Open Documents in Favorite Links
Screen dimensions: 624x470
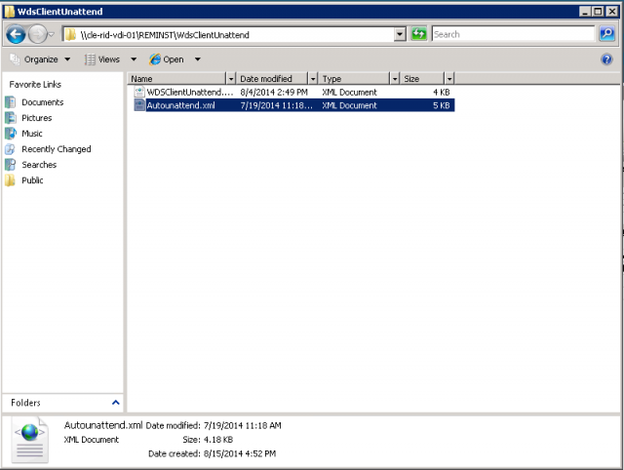click(42, 102)
